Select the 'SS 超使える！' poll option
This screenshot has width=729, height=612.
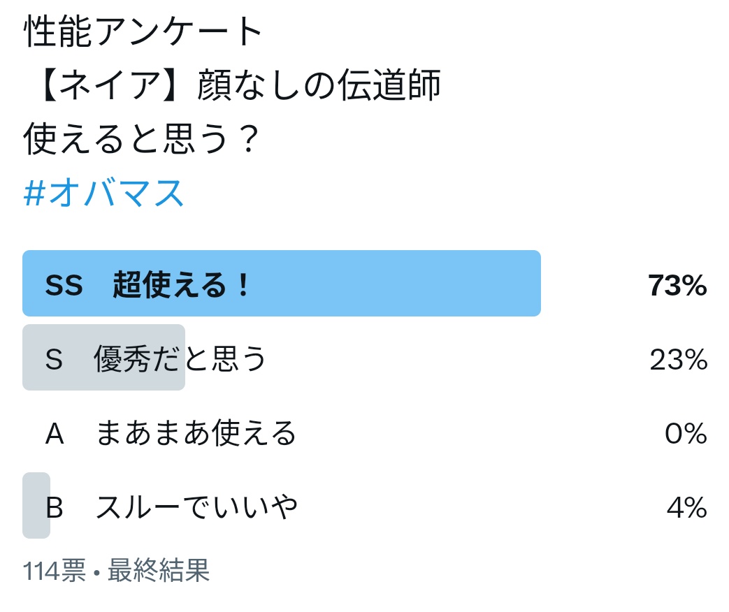point(182,285)
